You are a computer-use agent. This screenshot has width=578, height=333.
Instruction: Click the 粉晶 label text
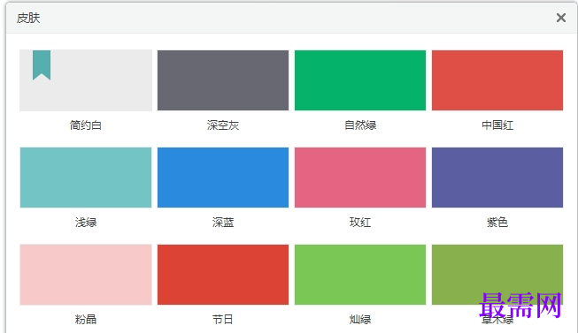point(86,319)
